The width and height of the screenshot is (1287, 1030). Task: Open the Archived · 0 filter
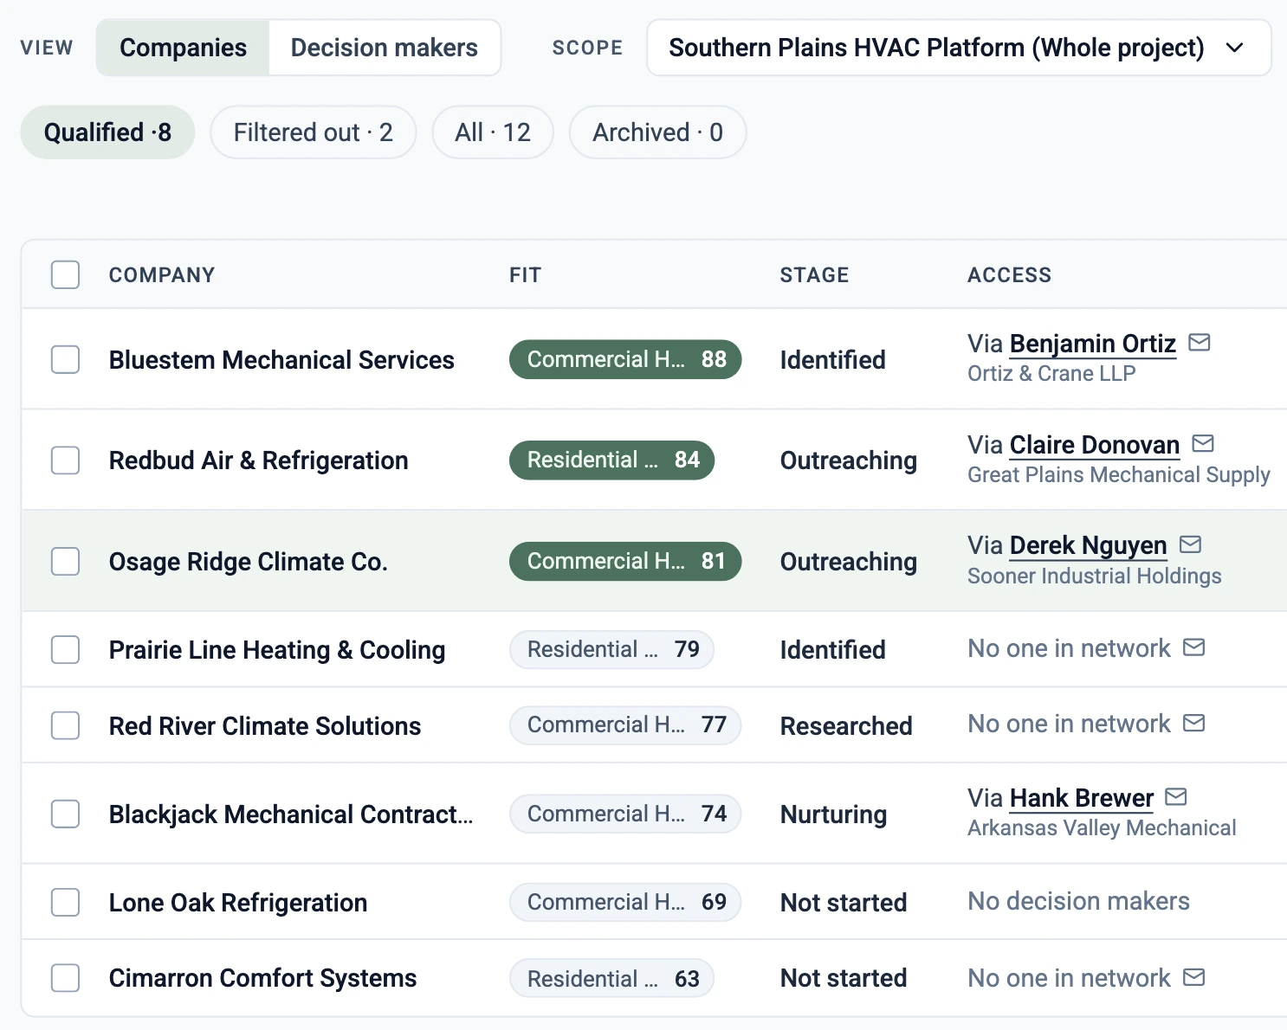[657, 132]
